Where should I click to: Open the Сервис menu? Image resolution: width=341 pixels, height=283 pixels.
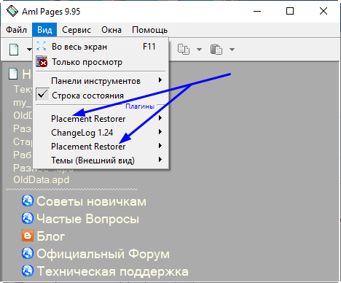(77, 30)
